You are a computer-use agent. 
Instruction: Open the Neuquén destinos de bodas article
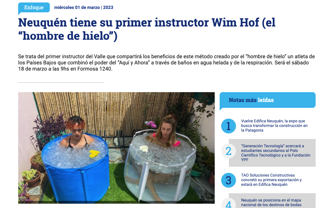(x=271, y=202)
